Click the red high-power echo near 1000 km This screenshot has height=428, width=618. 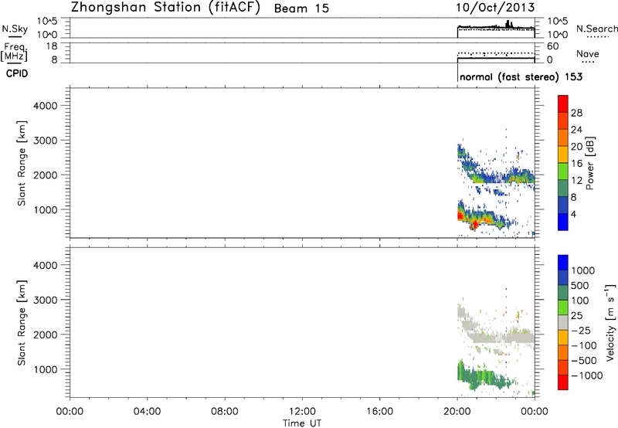(461, 216)
